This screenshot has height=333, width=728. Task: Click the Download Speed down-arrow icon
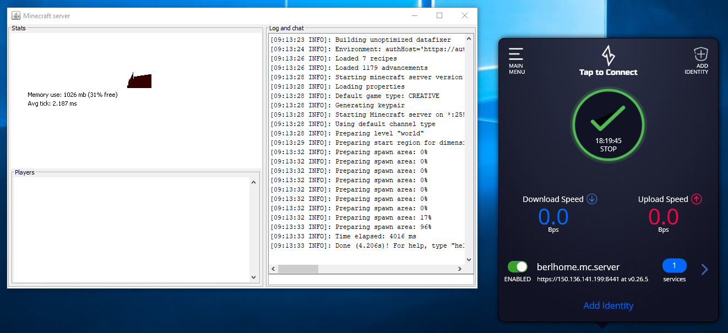[x=592, y=199]
